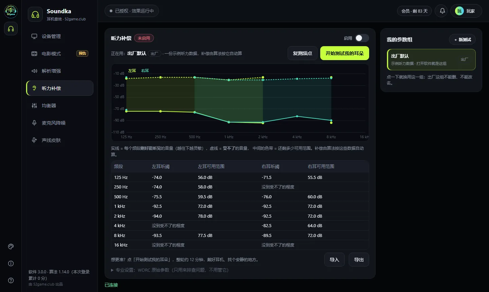
Task: Click the microphone icon beside 麦克风降噪
Action: pyautogui.click(x=34, y=123)
